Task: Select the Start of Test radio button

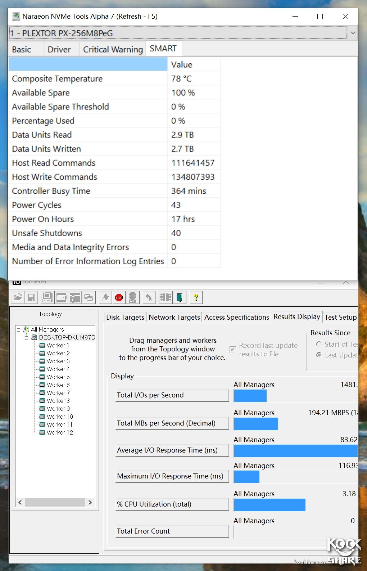Action: (x=319, y=344)
